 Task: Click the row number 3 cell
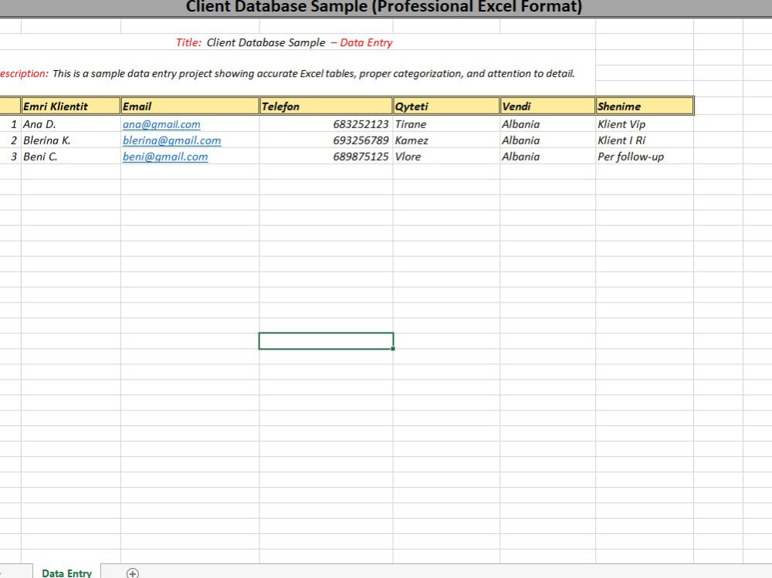click(10, 157)
